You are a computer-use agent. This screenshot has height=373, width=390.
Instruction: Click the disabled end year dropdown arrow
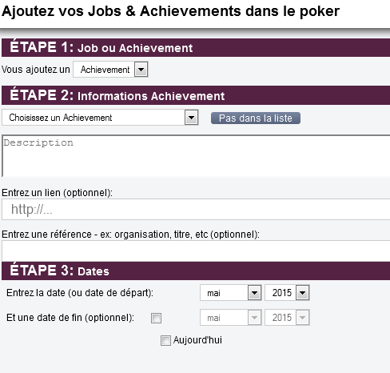tap(302, 318)
